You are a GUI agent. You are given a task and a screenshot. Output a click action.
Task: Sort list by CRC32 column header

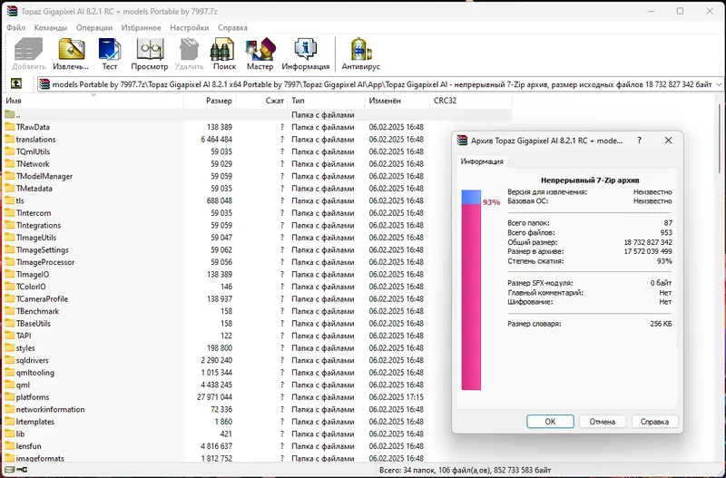470,101
